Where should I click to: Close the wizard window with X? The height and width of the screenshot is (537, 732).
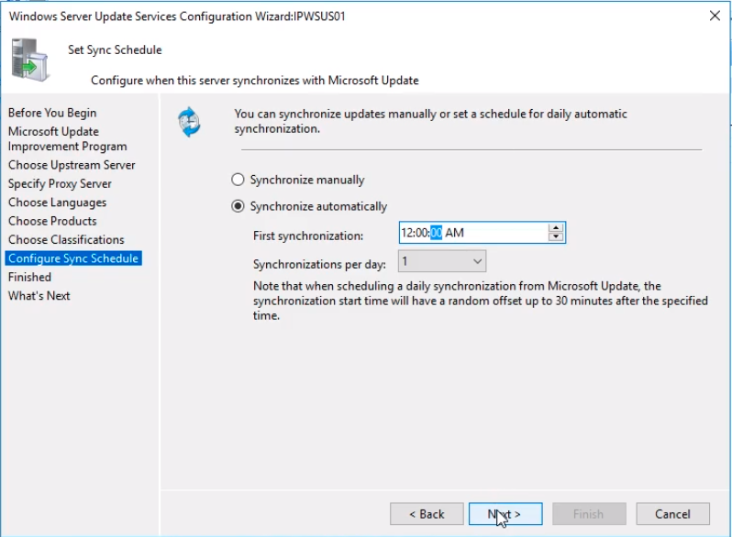click(x=715, y=16)
